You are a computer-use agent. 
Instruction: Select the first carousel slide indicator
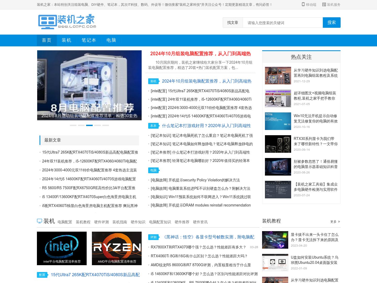coord(73,125)
